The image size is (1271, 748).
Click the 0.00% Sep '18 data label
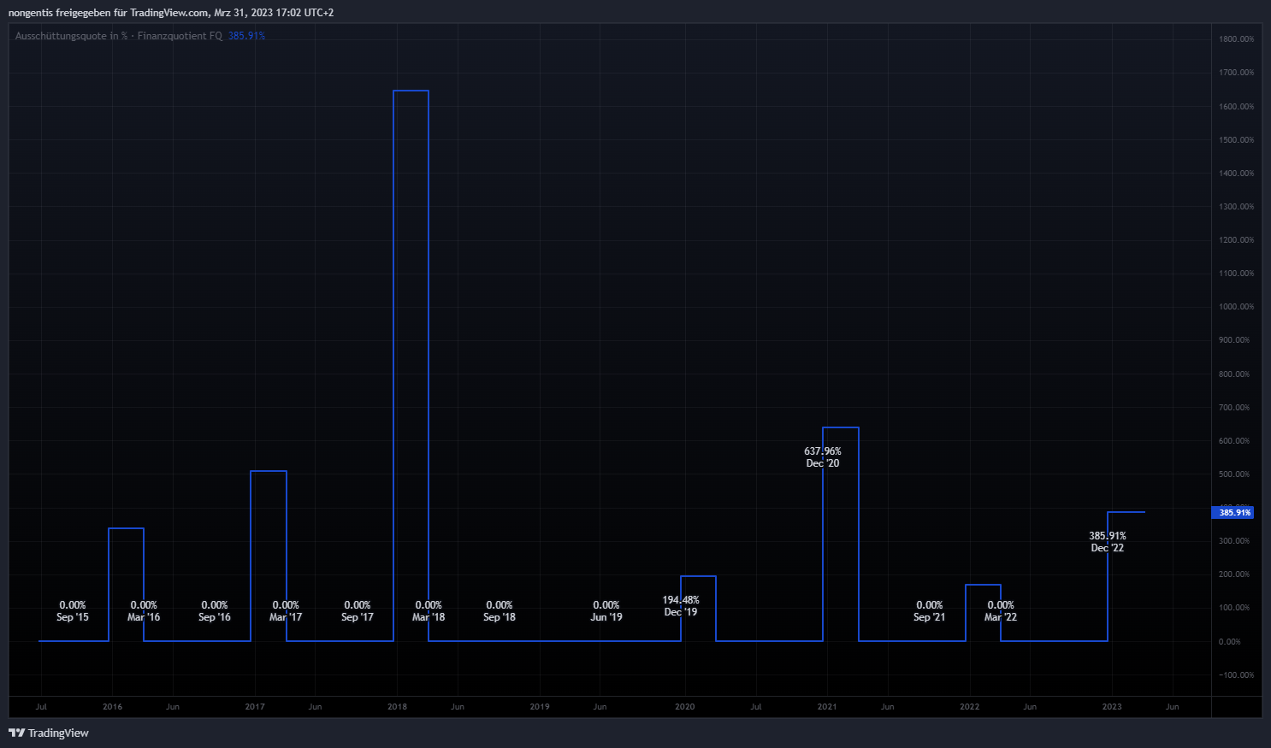pyautogui.click(x=500, y=611)
